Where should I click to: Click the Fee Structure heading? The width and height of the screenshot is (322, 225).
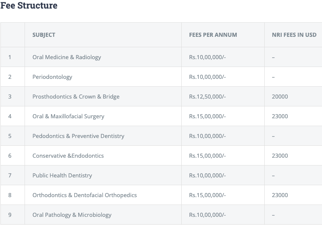point(29,6)
